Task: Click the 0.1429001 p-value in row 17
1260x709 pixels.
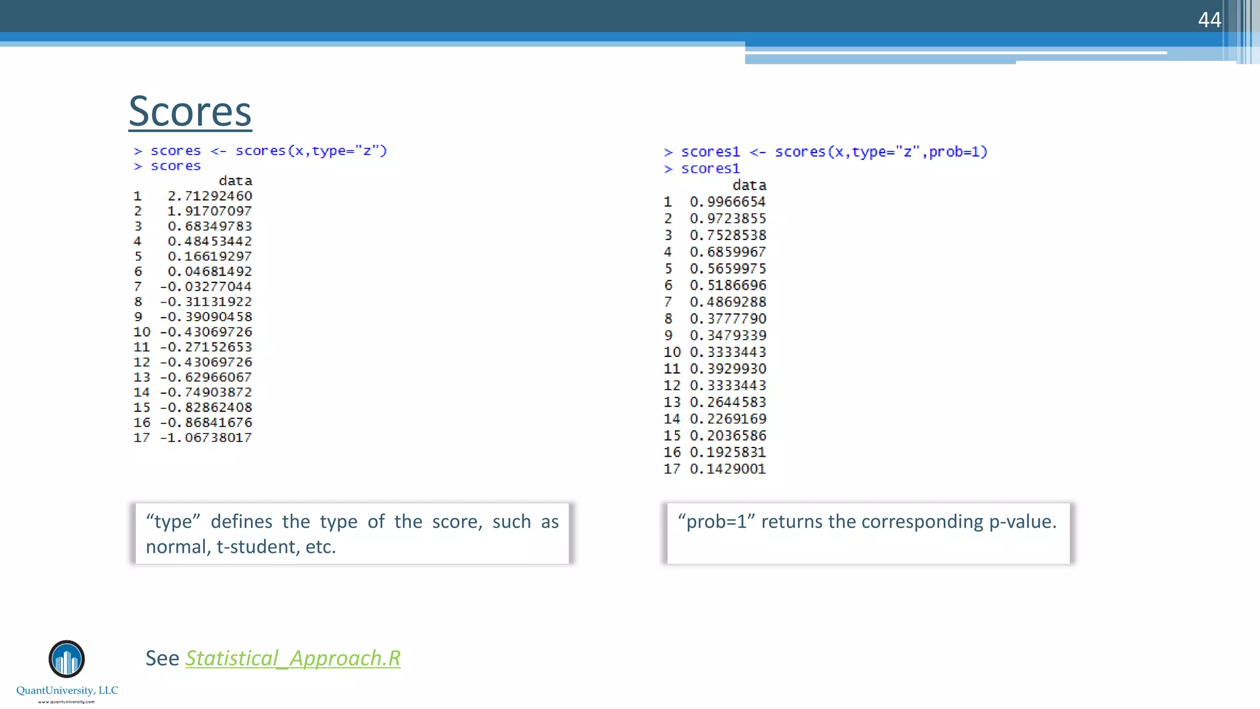Action: click(727, 469)
